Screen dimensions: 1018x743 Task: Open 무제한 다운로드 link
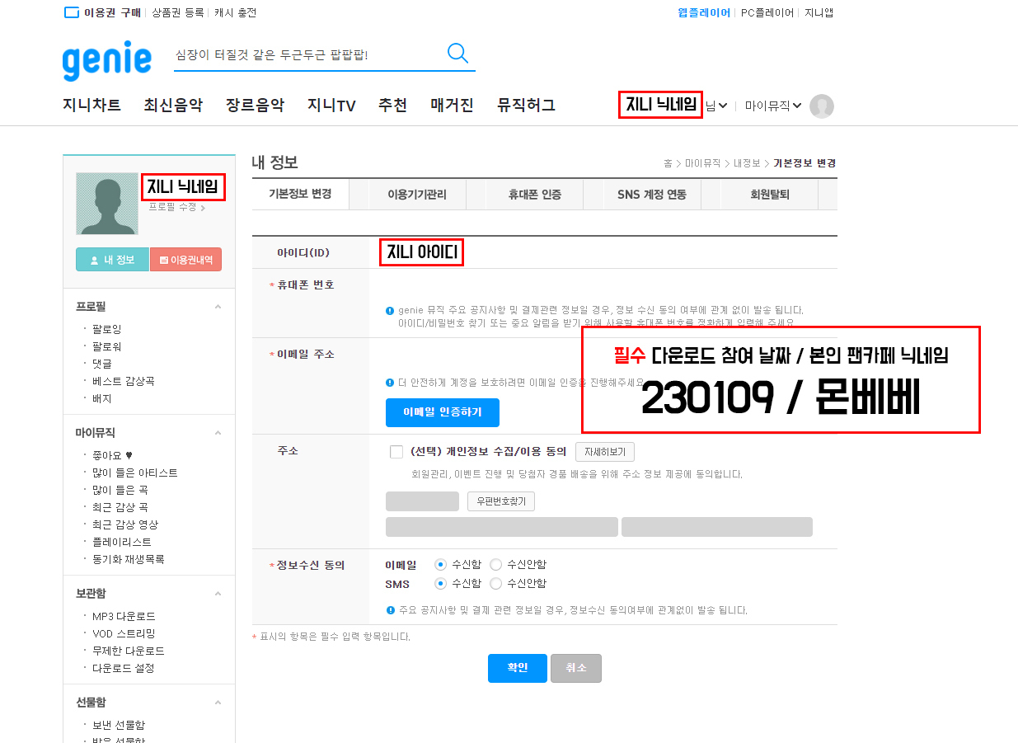129,651
